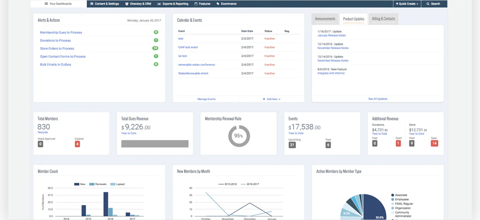Image resolution: width=480 pixels, height=220 pixels.
Task: Click Year to Date under Events revenue
Action: tap(296, 133)
